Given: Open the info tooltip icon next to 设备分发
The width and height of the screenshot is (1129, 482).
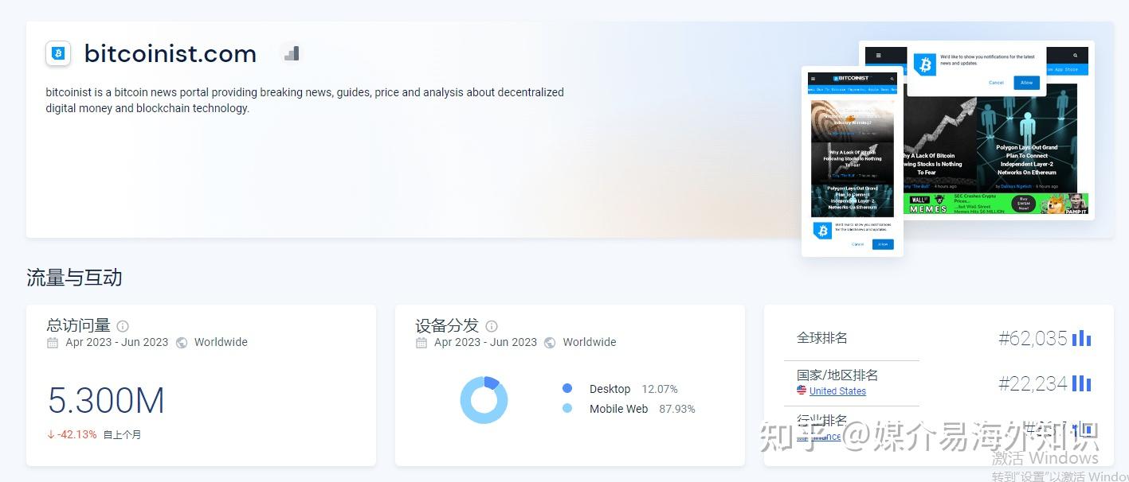Looking at the screenshot, I should [x=492, y=325].
